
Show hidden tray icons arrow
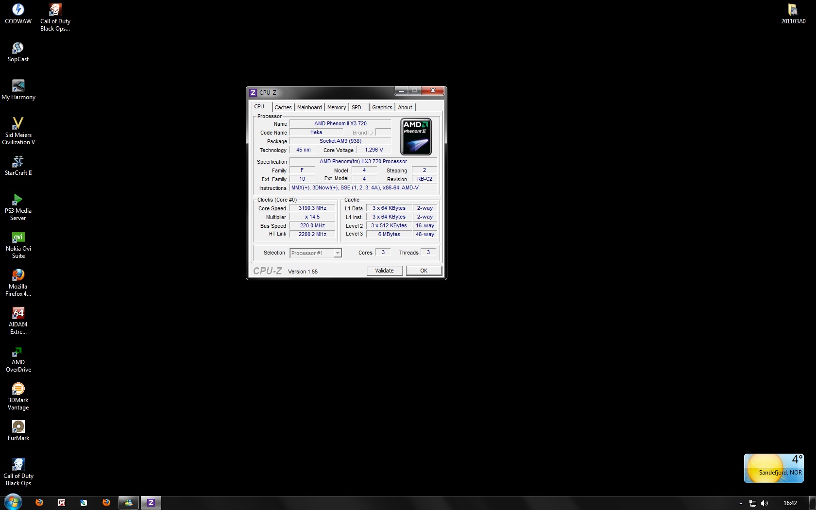pyautogui.click(x=741, y=503)
